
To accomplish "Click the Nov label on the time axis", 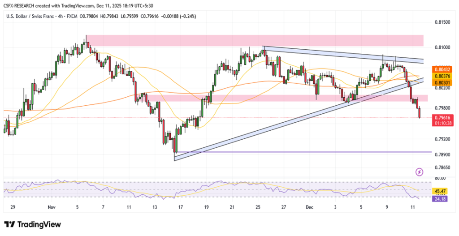I will [50, 208].
